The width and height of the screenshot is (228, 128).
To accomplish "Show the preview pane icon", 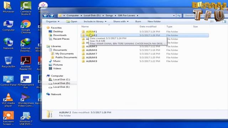I will click(224, 21).
